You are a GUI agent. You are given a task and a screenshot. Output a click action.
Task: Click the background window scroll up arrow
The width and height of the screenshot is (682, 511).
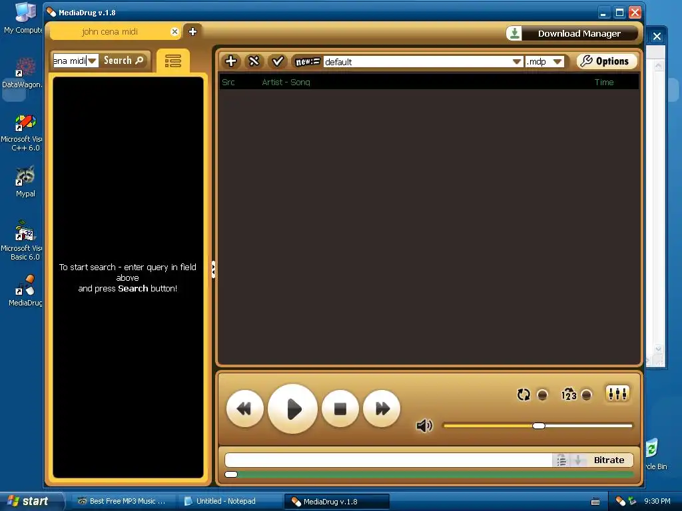click(658, 66)
